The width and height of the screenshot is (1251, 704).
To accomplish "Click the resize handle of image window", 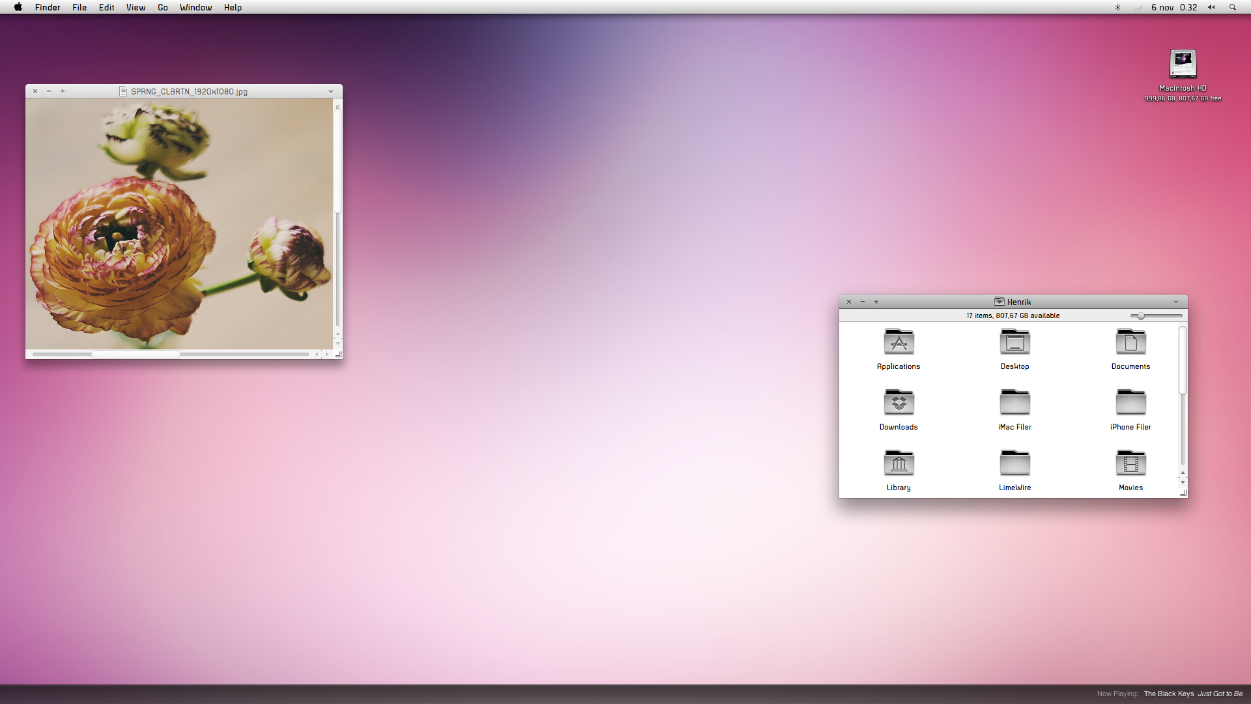I will [338, 355].
